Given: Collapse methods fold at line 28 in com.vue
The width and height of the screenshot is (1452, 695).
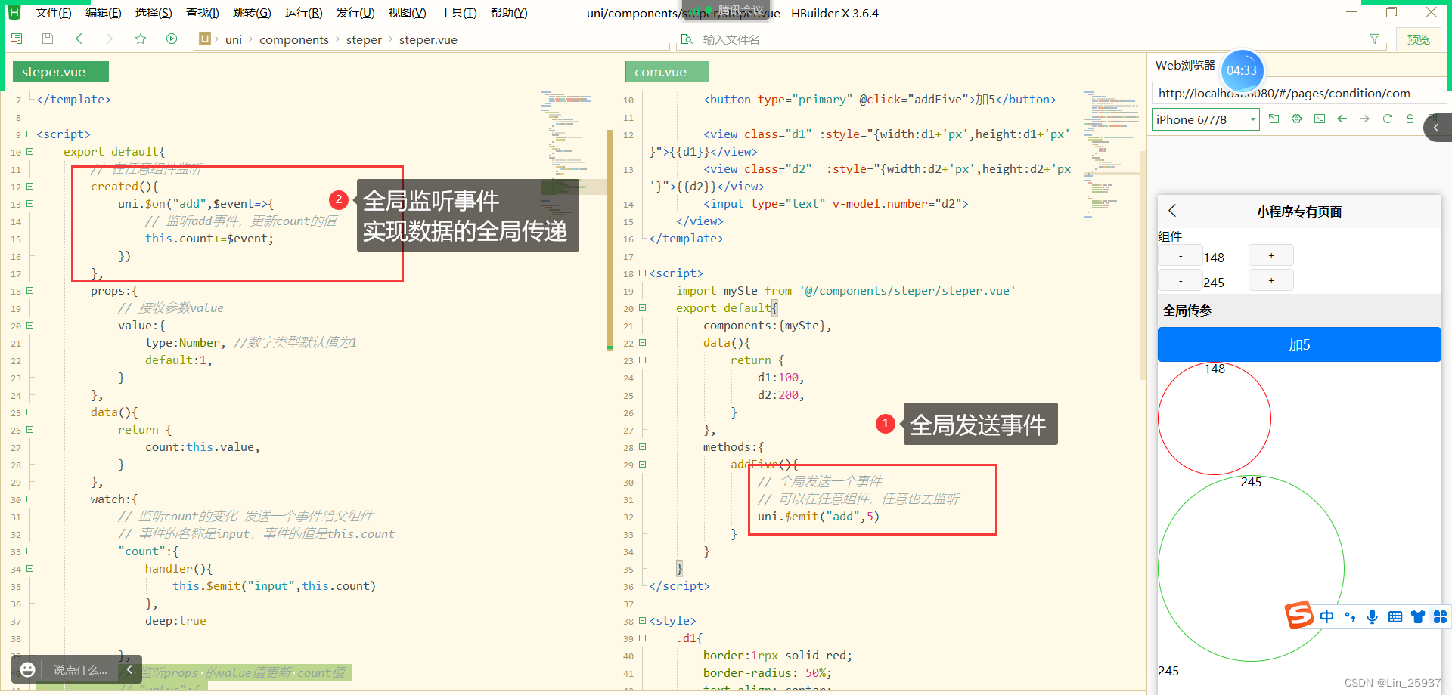Looking at the screenshot, I should coord(643,446).
